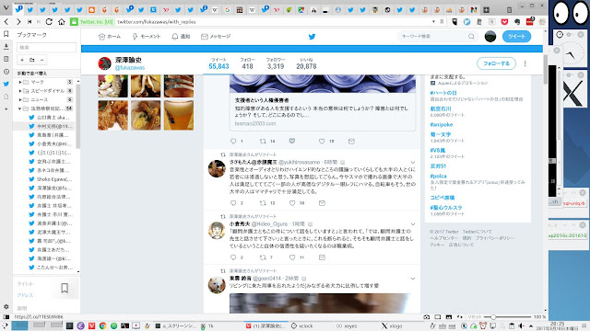590x331 pixels.
Task: Expand the マーク bookmark folder
Action: 20,82
